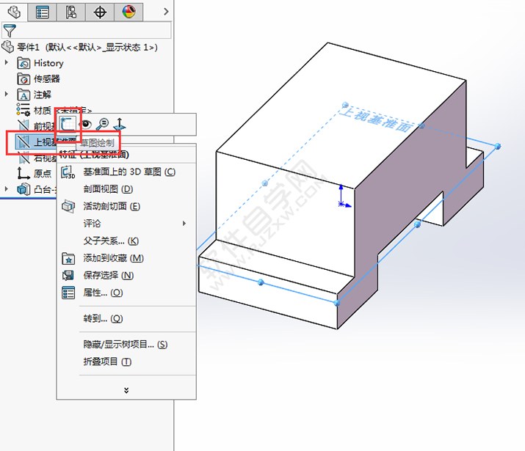Image resolution: width=525 pixels, height=451 pixels.
Task: Select the 零件1 root part node
Action: coord(80,47)
